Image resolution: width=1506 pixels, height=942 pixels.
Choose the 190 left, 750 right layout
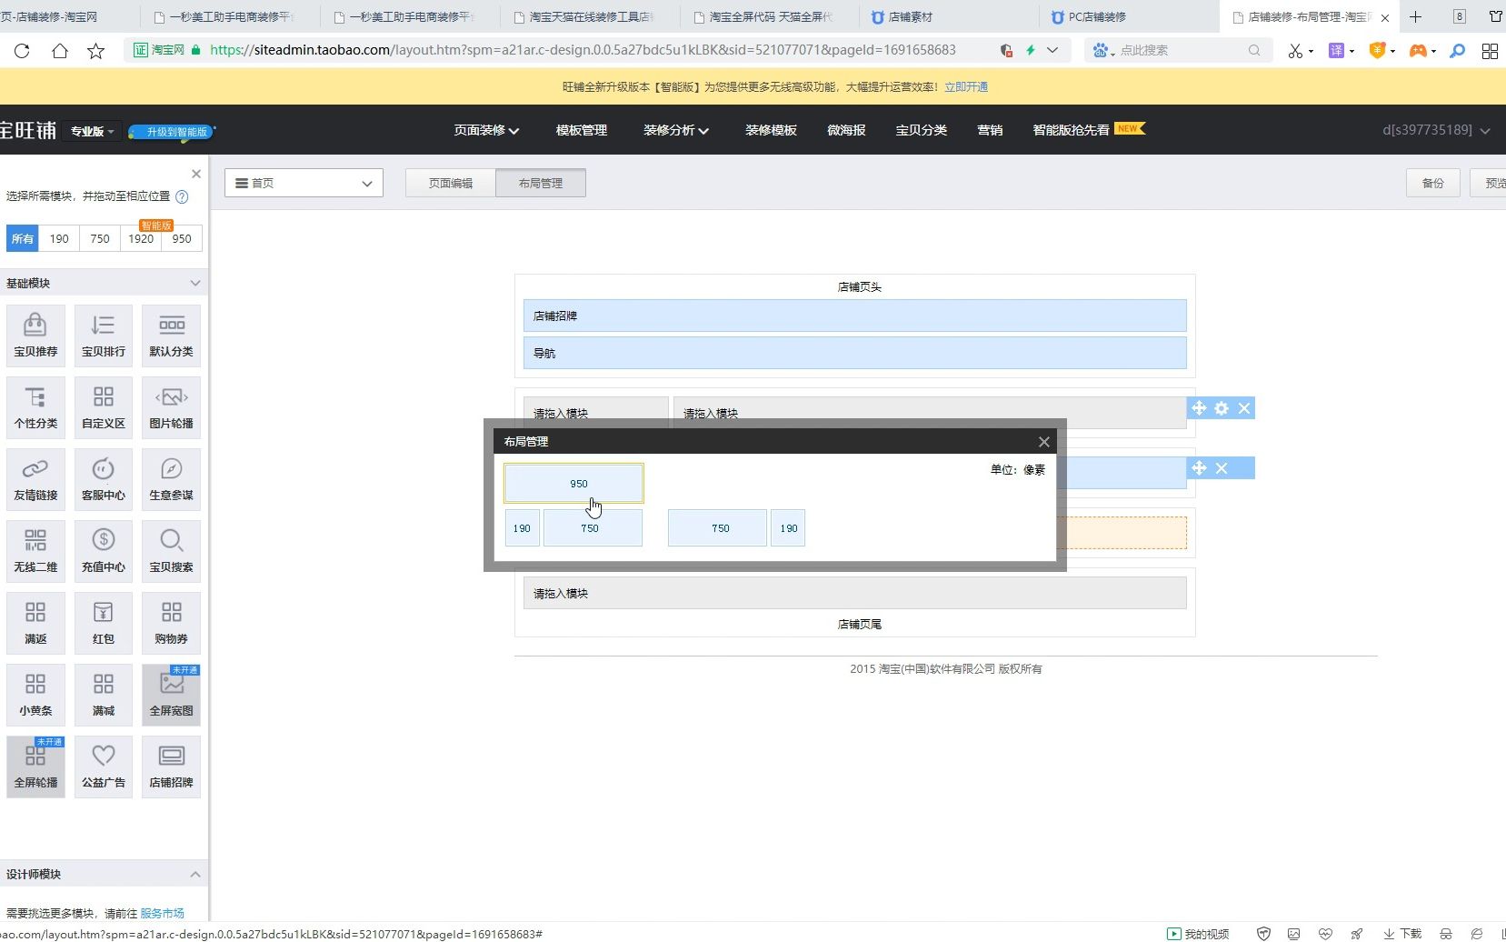tap(573, 528)
